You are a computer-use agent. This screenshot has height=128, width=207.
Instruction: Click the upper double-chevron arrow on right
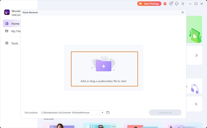point(197,55)
